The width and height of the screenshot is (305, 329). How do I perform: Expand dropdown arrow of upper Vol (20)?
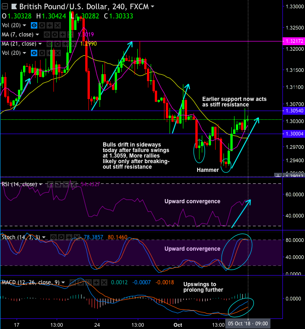(x=24, y=25)
